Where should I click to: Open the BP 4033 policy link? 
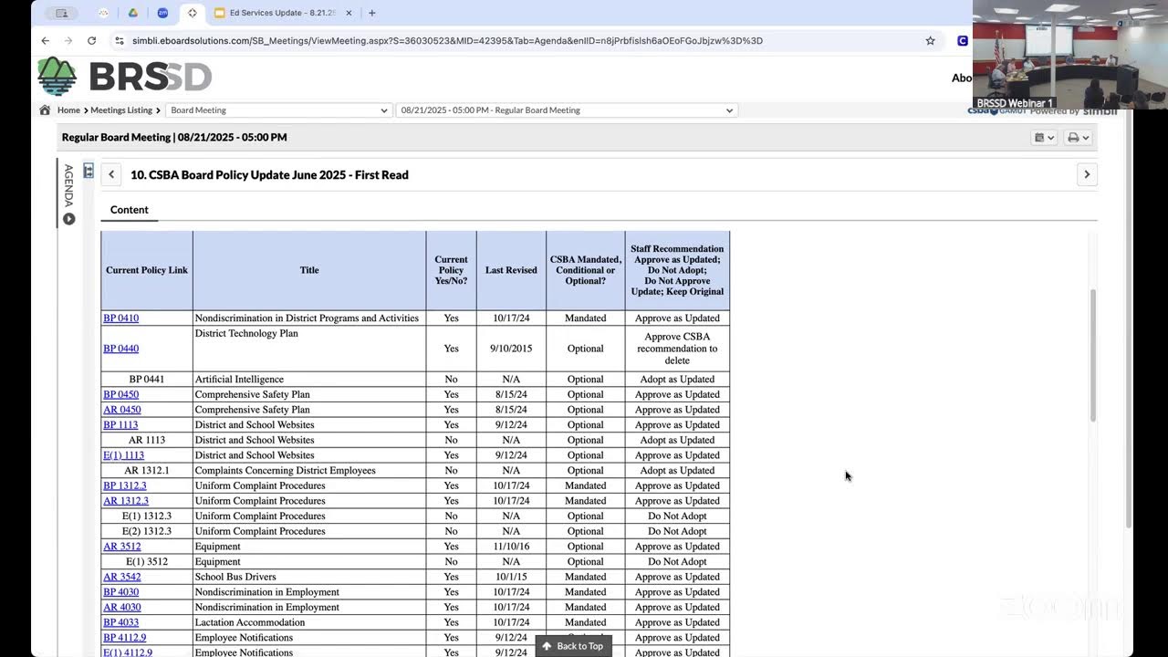[x=120, y=622]
